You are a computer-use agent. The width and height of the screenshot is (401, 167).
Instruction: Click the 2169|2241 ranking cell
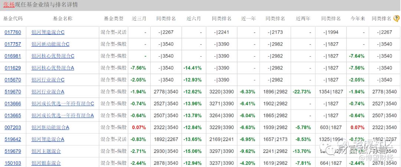(222, 139)
